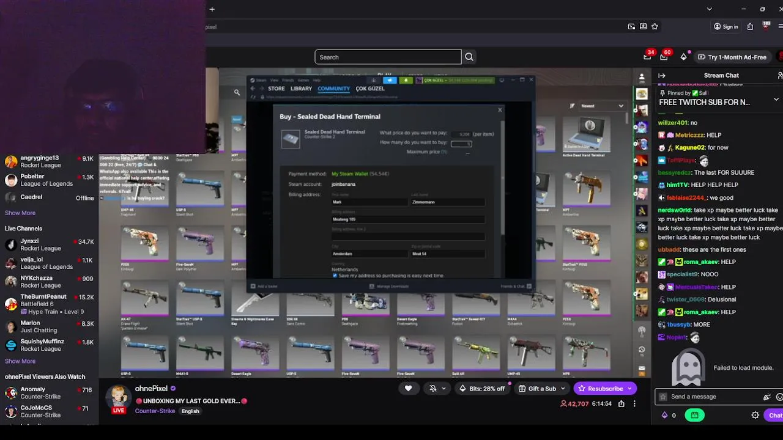Image resolution: width=783 pixels, height=440 pixels.
Task: Click browser Sign in button
Action: click(x=725, y=27)
